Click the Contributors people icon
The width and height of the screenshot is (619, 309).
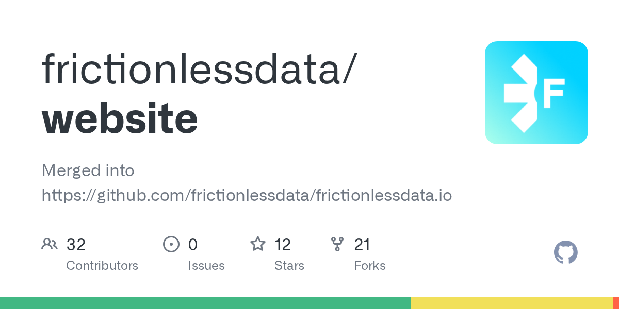(x=50, y=244)
